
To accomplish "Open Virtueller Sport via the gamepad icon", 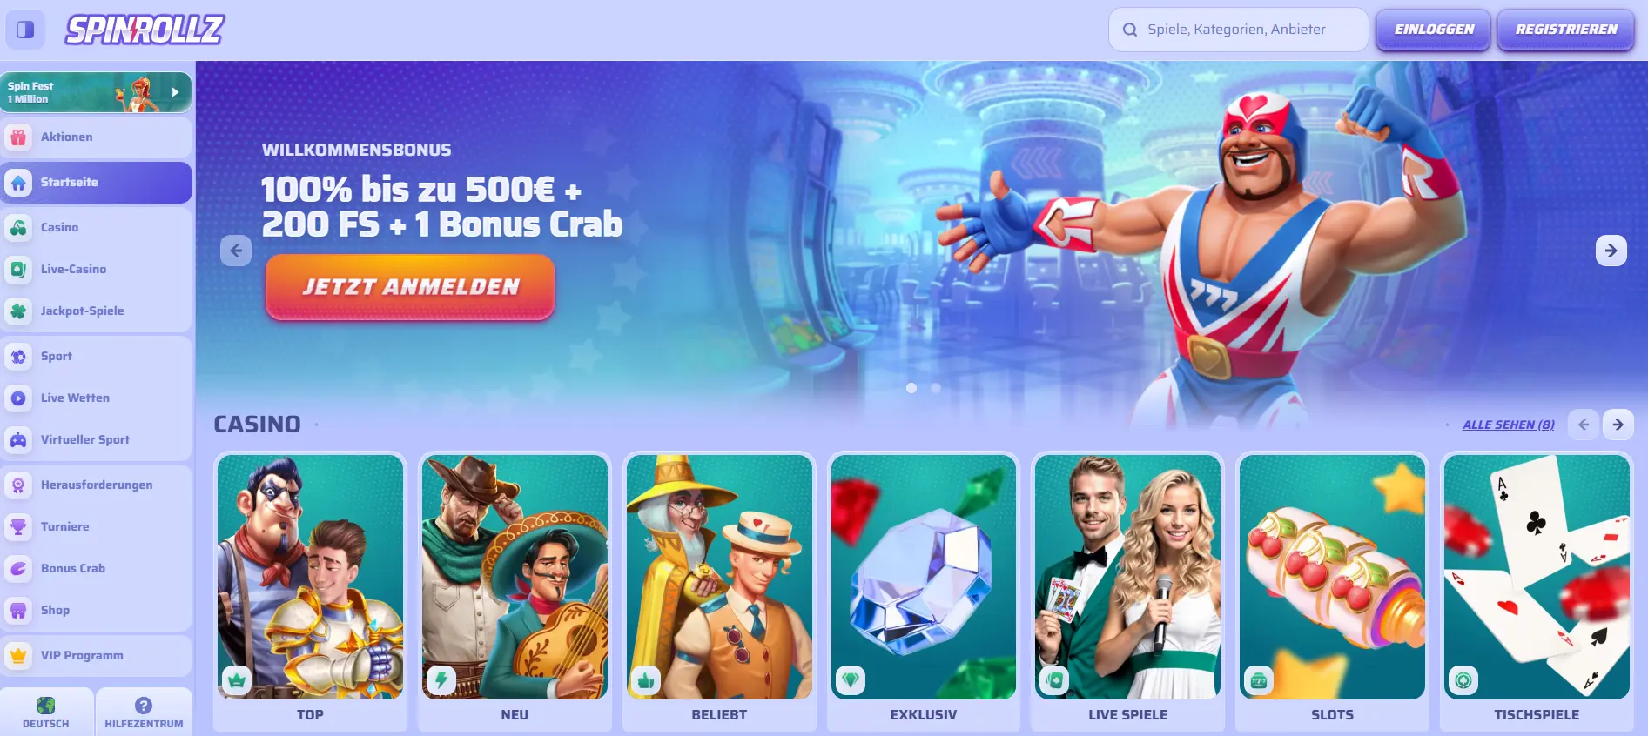I will (18, 439).
